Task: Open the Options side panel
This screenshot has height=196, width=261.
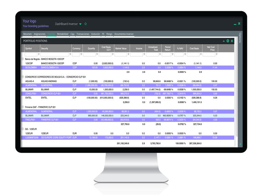Action: pyautogui.click(x=240, y=38)
